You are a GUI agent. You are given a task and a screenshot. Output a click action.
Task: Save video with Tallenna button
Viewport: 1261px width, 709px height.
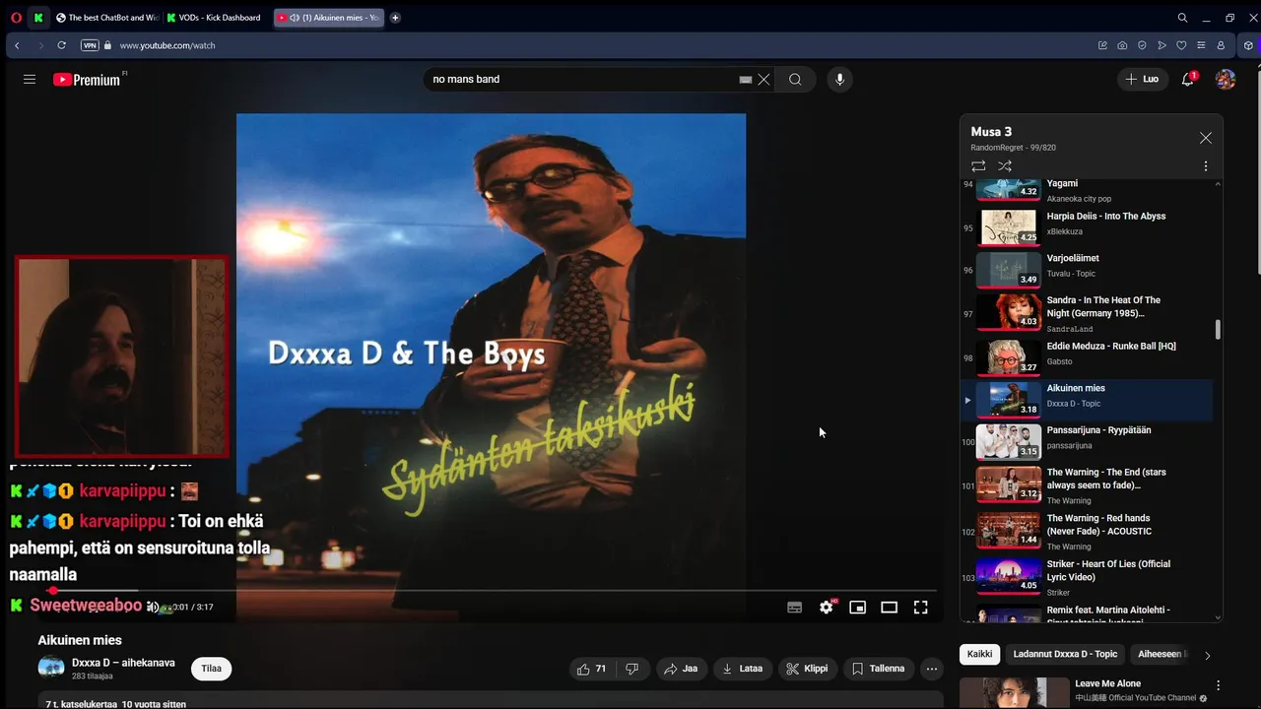point(878,669)
